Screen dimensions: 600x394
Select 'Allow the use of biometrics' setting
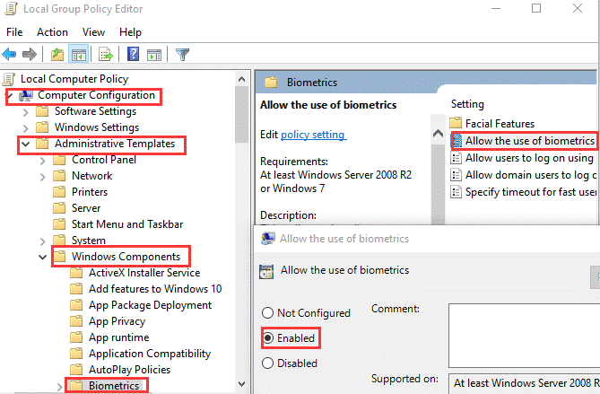click(529, 141)
